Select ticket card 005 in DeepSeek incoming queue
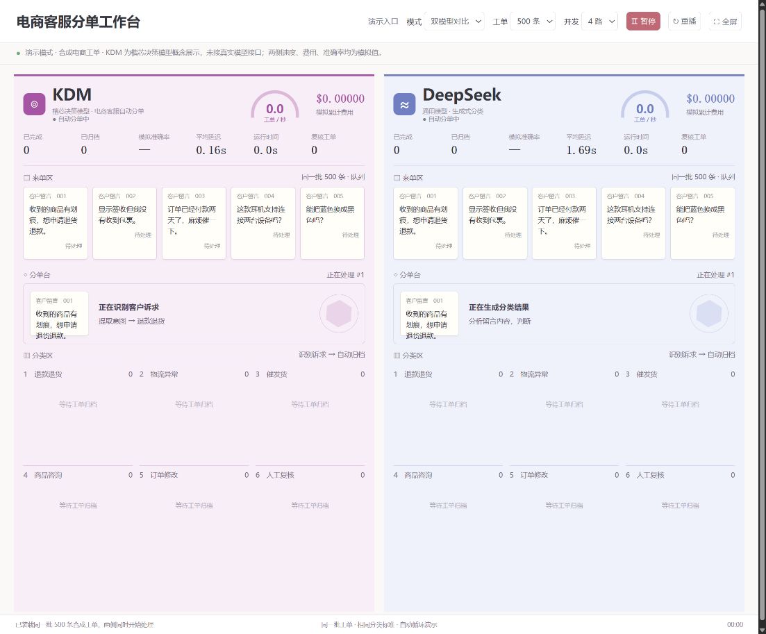This screenshot has width=766, height=634. (x=703, y=223)
